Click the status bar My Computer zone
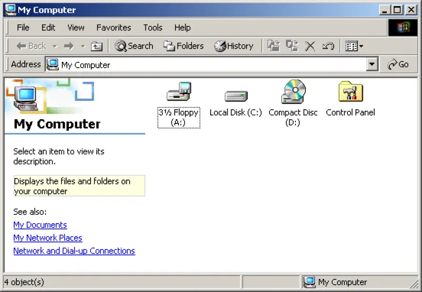Screen dimensions: 422x292 359,282
